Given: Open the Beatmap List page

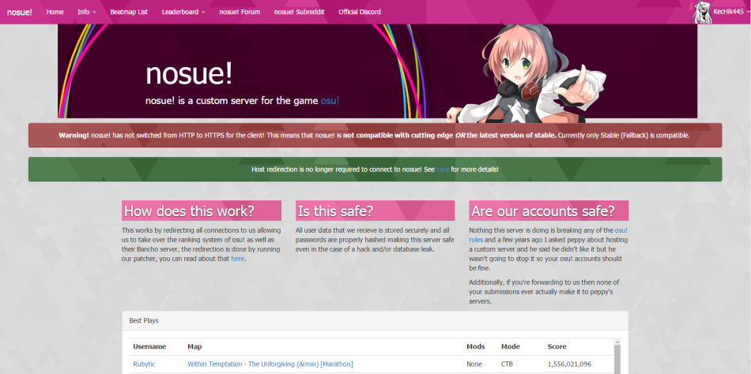Looking at the screenshot, I should coord(129,12).
